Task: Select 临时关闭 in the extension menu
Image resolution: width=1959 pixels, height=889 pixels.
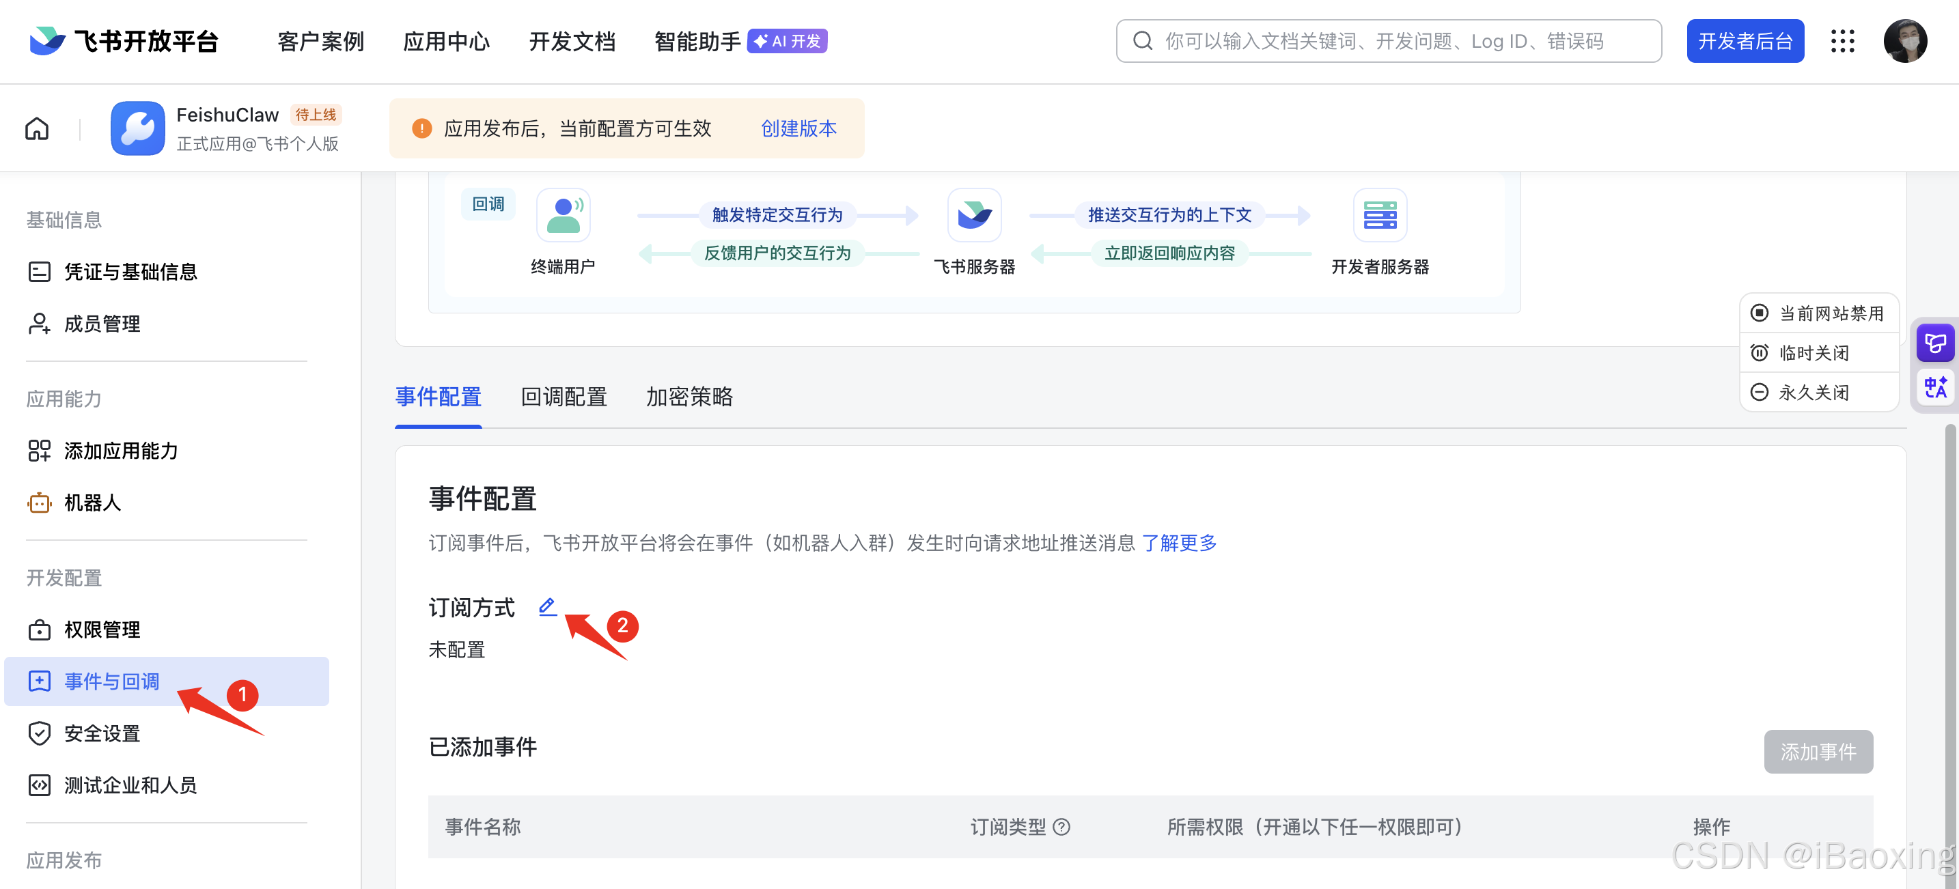Action: (x=1818, y=352)
